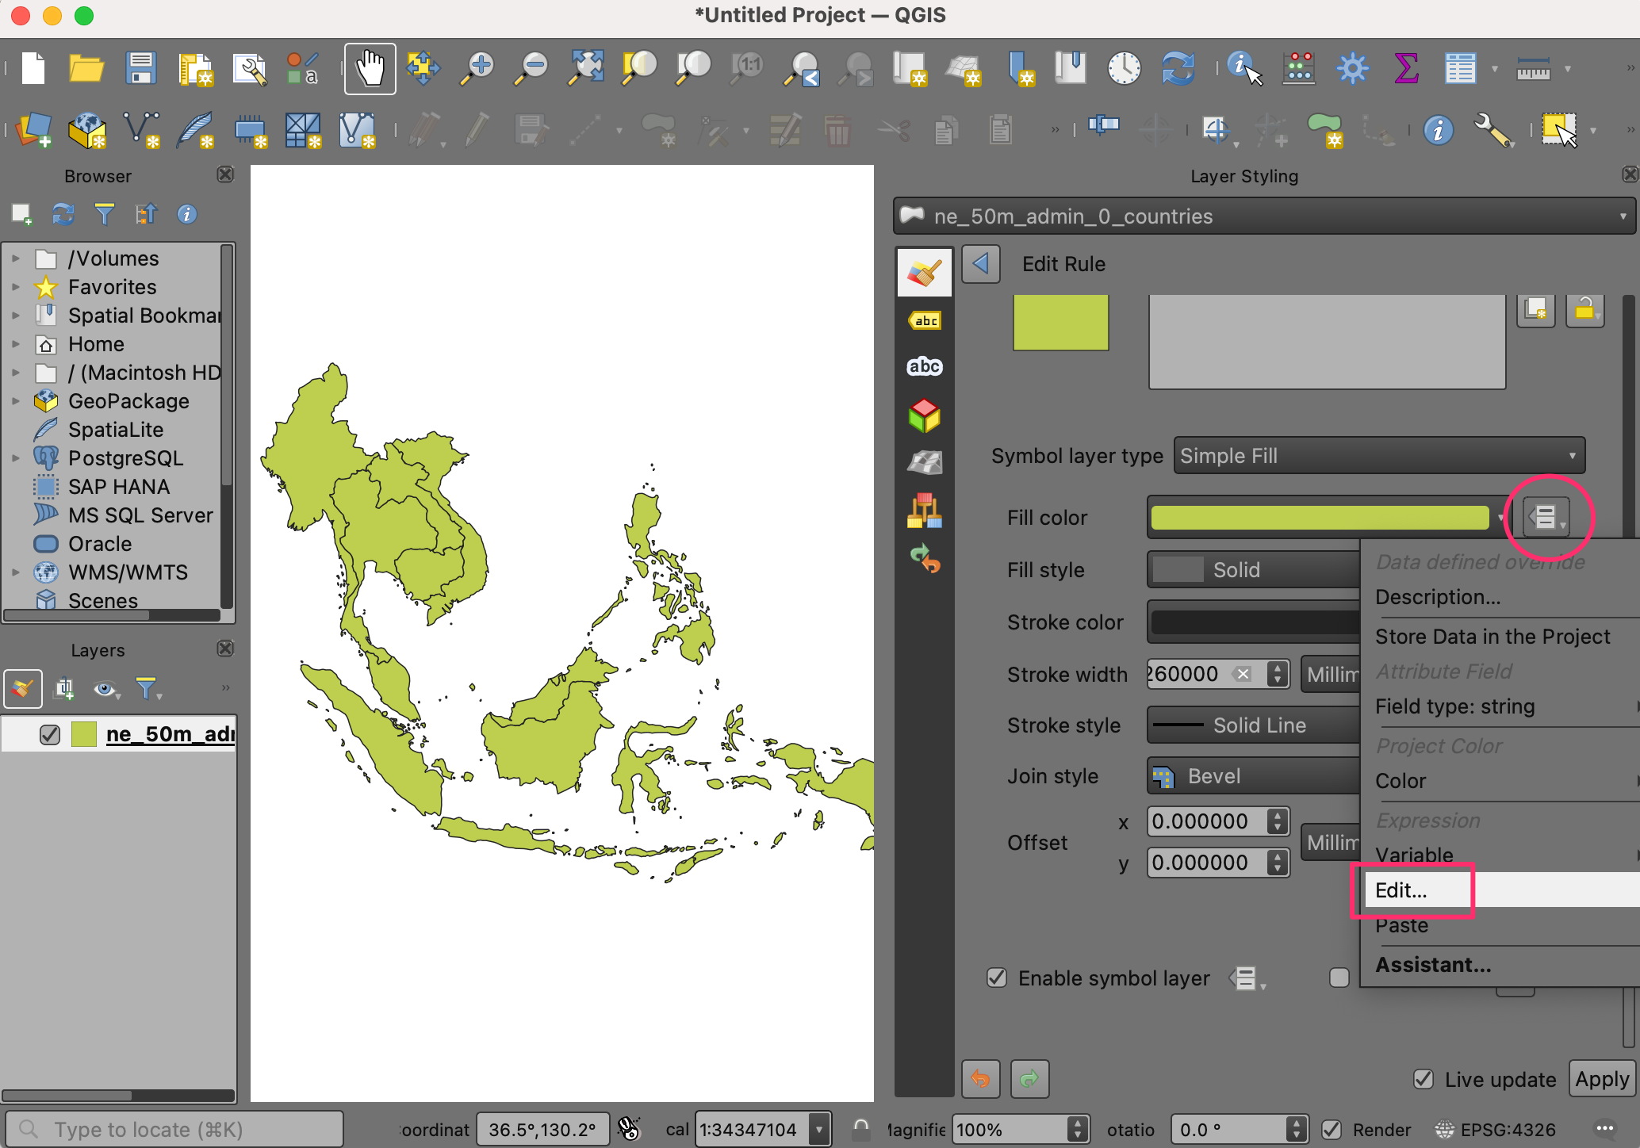Viewport: 1640px width, 1148px height.
Task: Open the Statistical Summary sigma tool
Action: pyautogui.click(x=1406, y=69)
